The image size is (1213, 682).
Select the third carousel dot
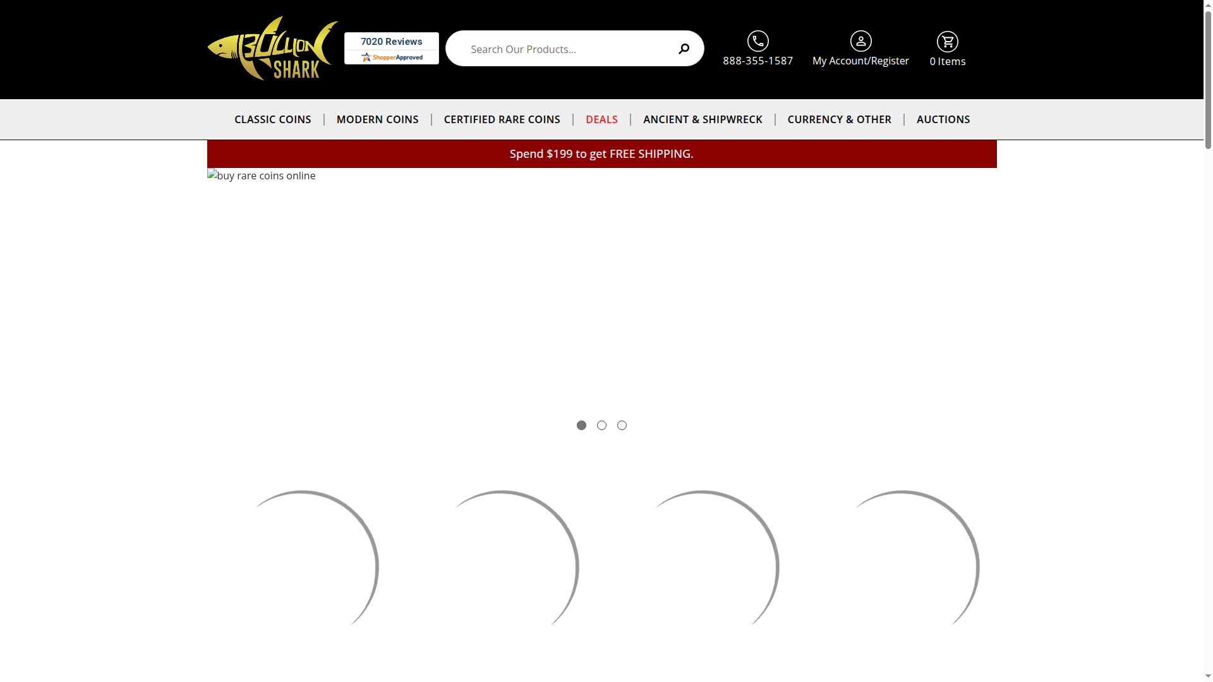pos(622,425)
